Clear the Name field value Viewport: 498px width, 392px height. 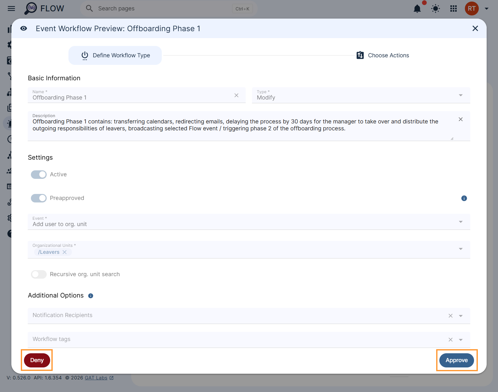click(236, 95)
